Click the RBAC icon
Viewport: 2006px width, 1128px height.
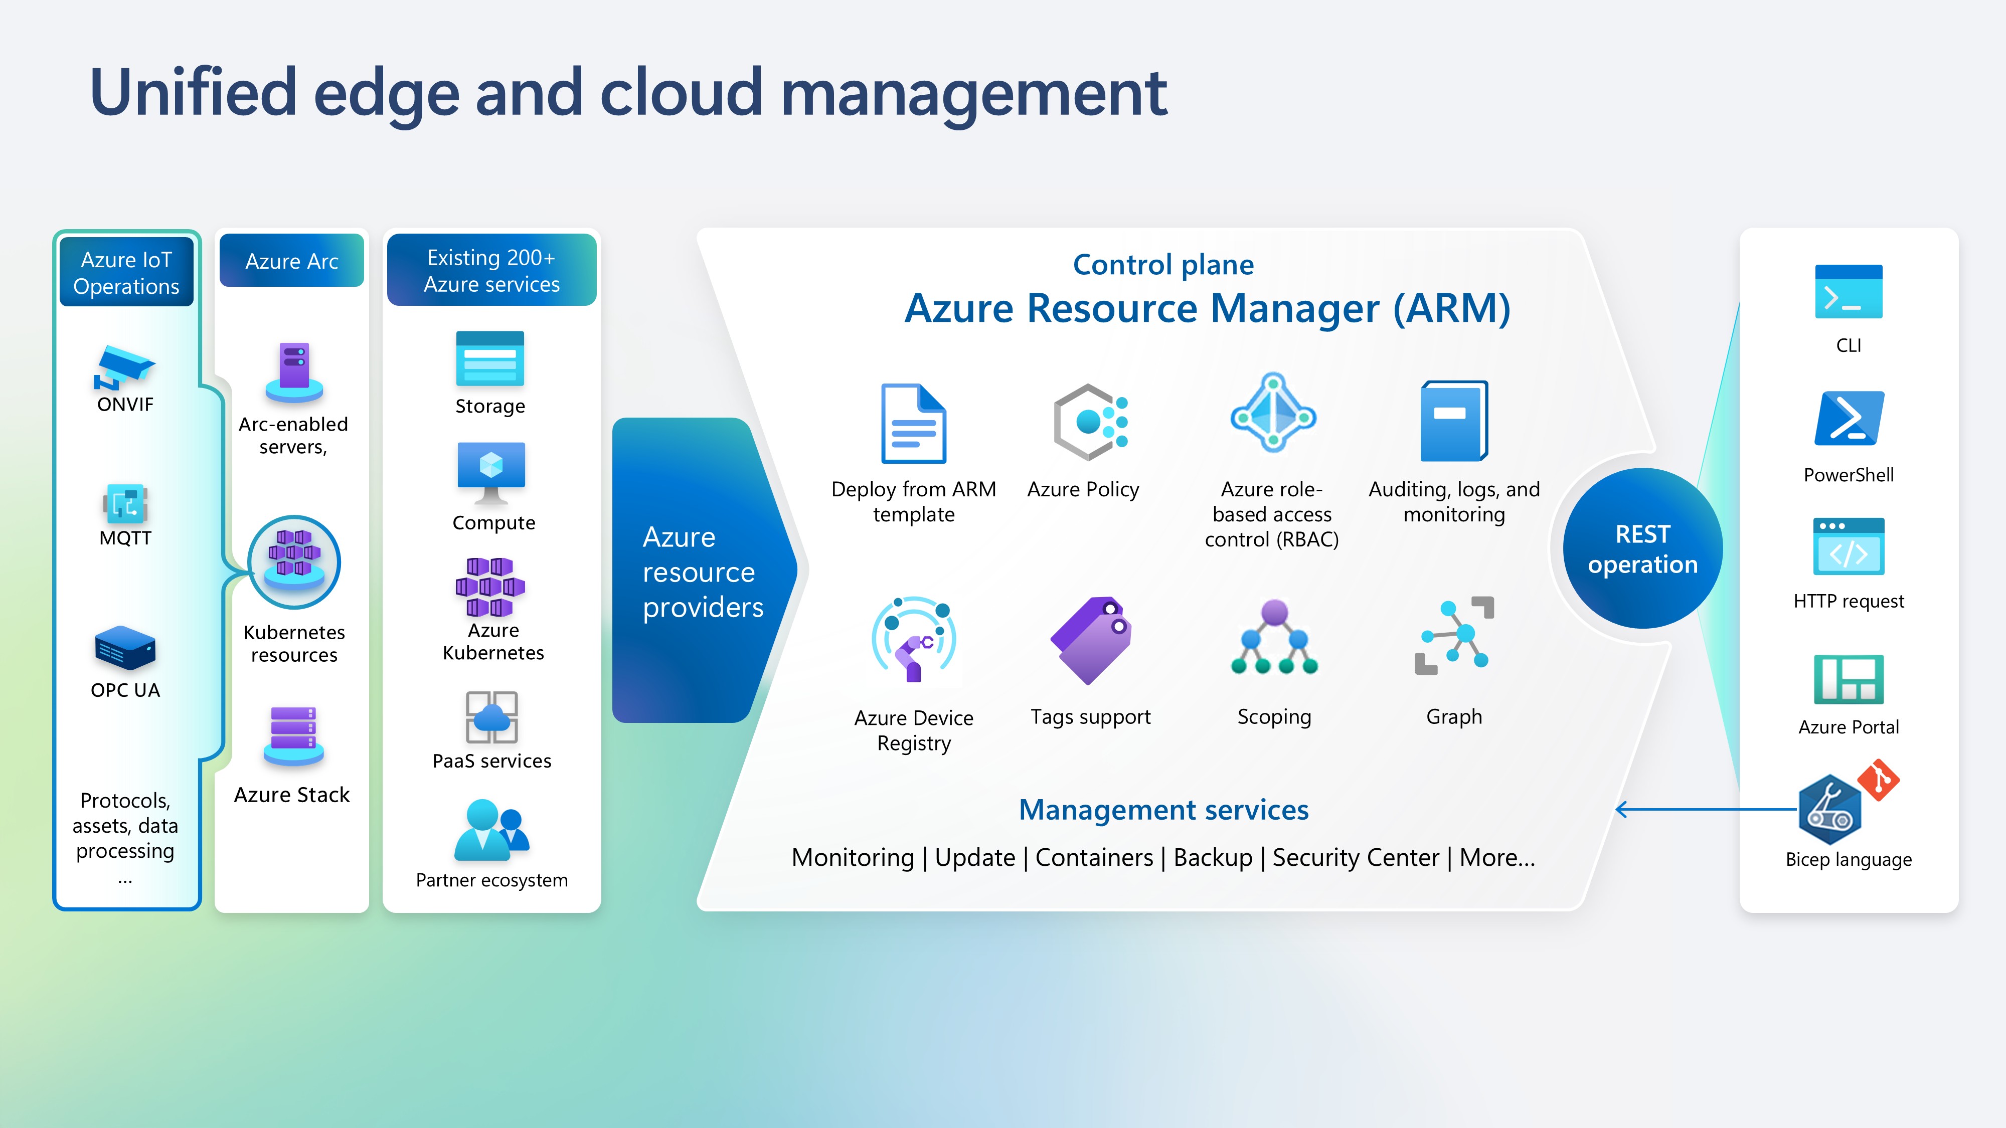click(1272, 413)
